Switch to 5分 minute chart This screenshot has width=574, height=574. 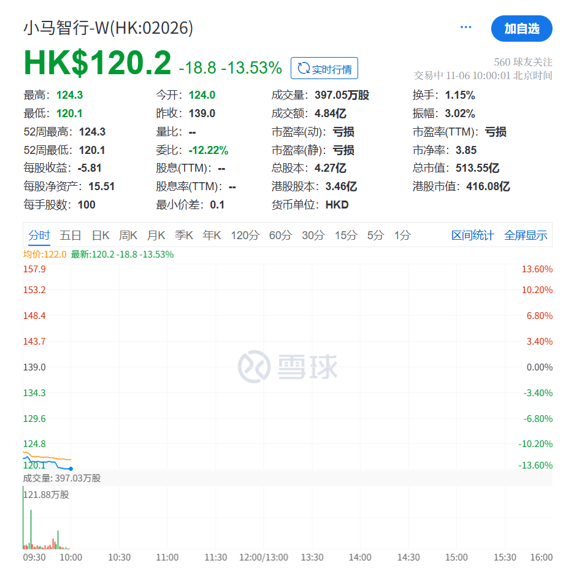375,235
